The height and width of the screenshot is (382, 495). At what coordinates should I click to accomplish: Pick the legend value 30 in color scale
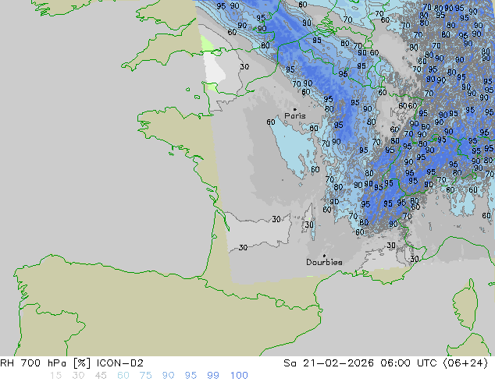pos(78,376)
